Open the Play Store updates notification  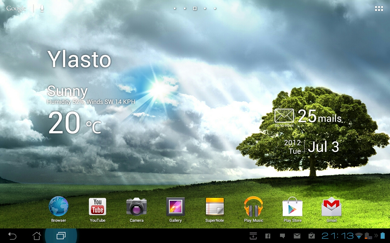(311, 236)
